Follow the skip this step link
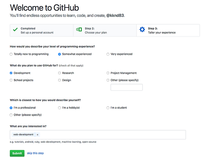224x157 pixels. 35,153
